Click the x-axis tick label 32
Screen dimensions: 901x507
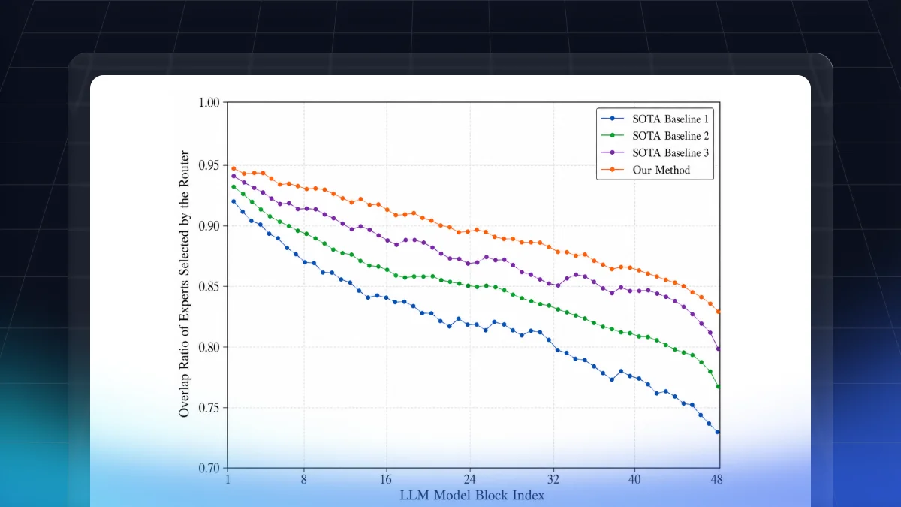point(553,480)
